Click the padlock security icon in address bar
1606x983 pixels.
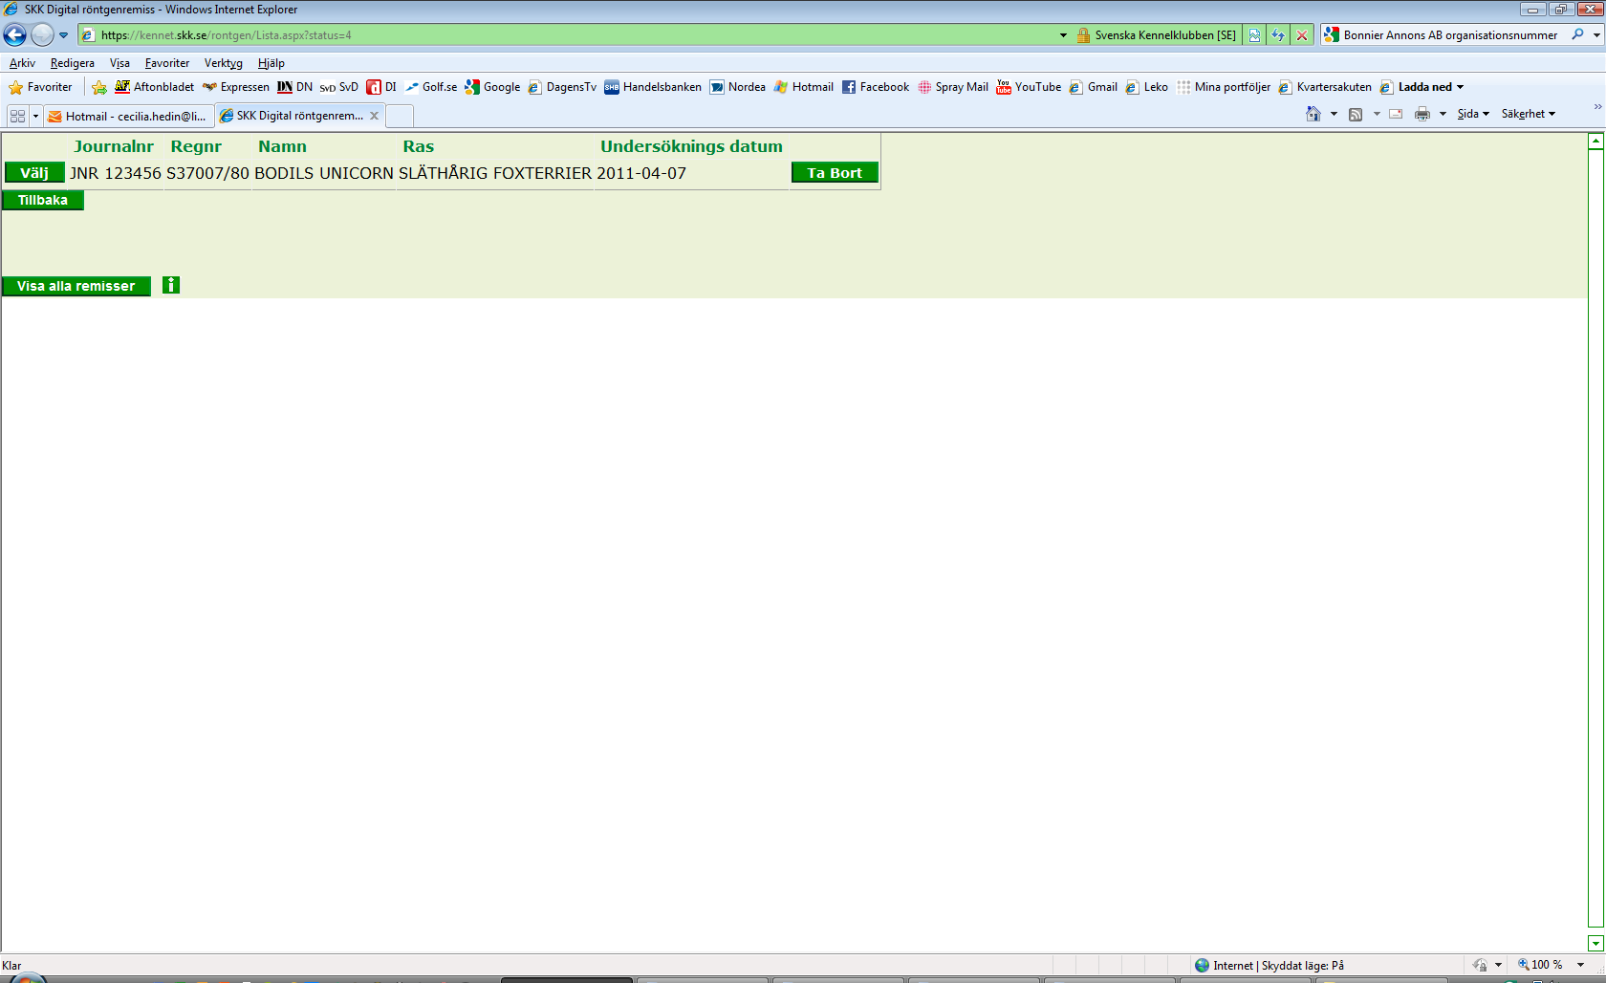(x=1083, y=35)
